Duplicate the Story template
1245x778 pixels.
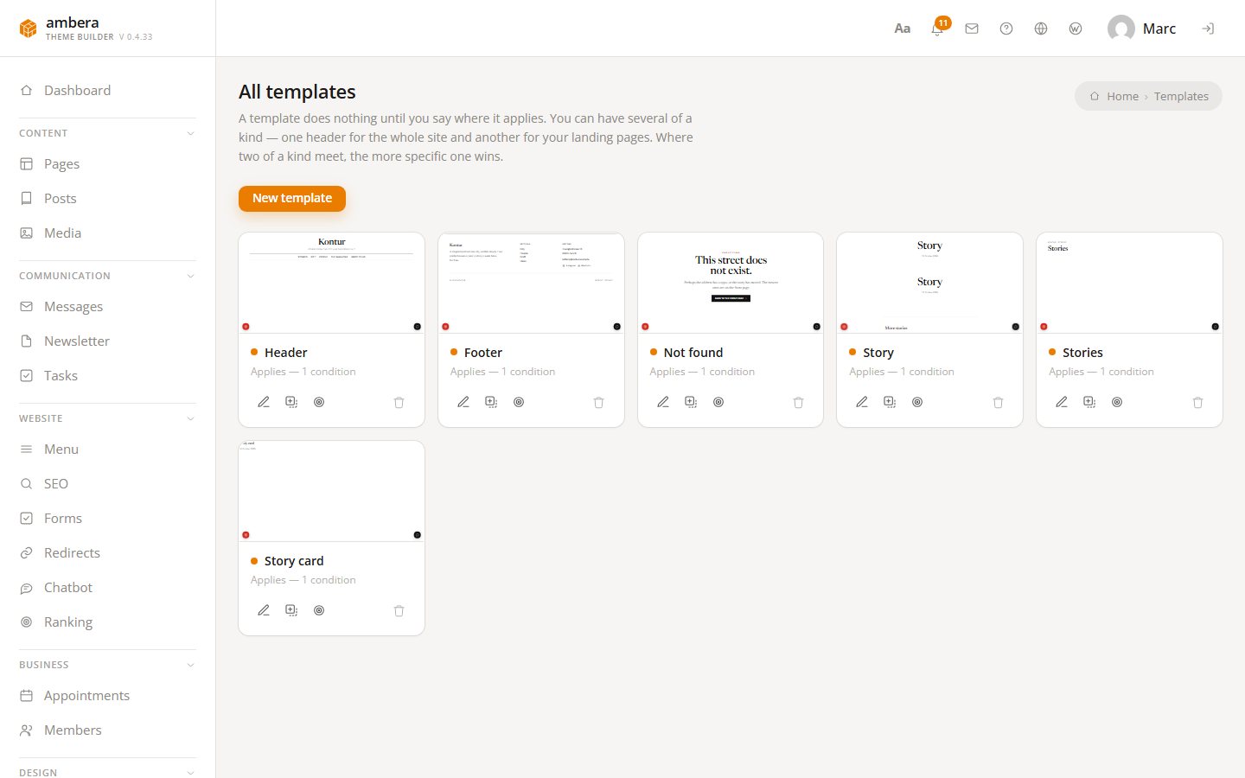click(x=890, y=402)
